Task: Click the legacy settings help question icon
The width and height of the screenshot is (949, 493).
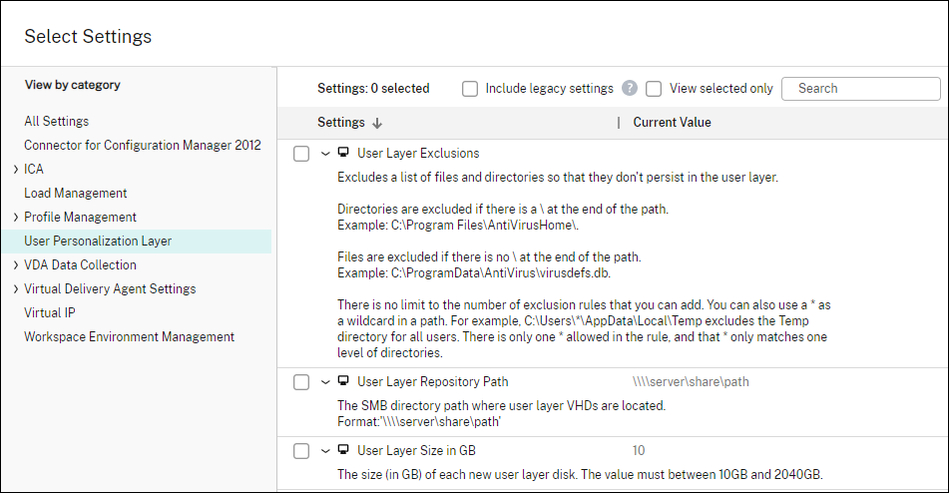Action: (x=630, y=88)
